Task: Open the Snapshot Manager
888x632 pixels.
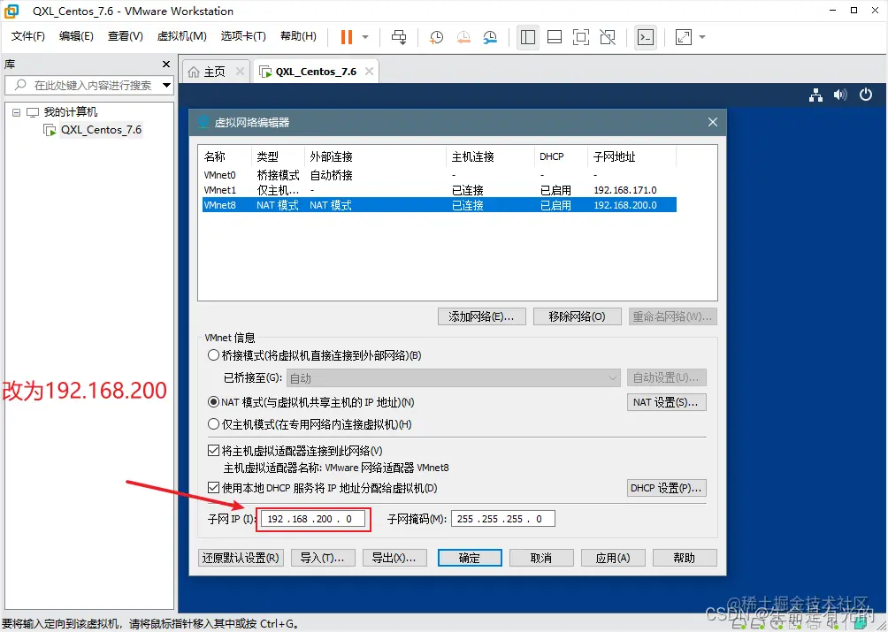Action: click(x=487, y=37)
